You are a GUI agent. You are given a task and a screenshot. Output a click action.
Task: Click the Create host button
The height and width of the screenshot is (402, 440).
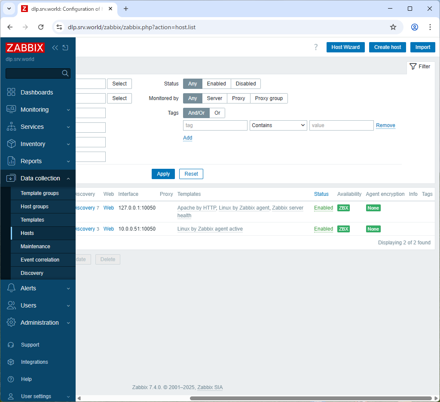pos(387,47)
